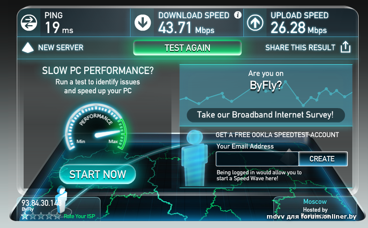Screen dimensions: 368x228
Task: Click the share upload icon
Action: pyautogui.click(x=345, y=47)
